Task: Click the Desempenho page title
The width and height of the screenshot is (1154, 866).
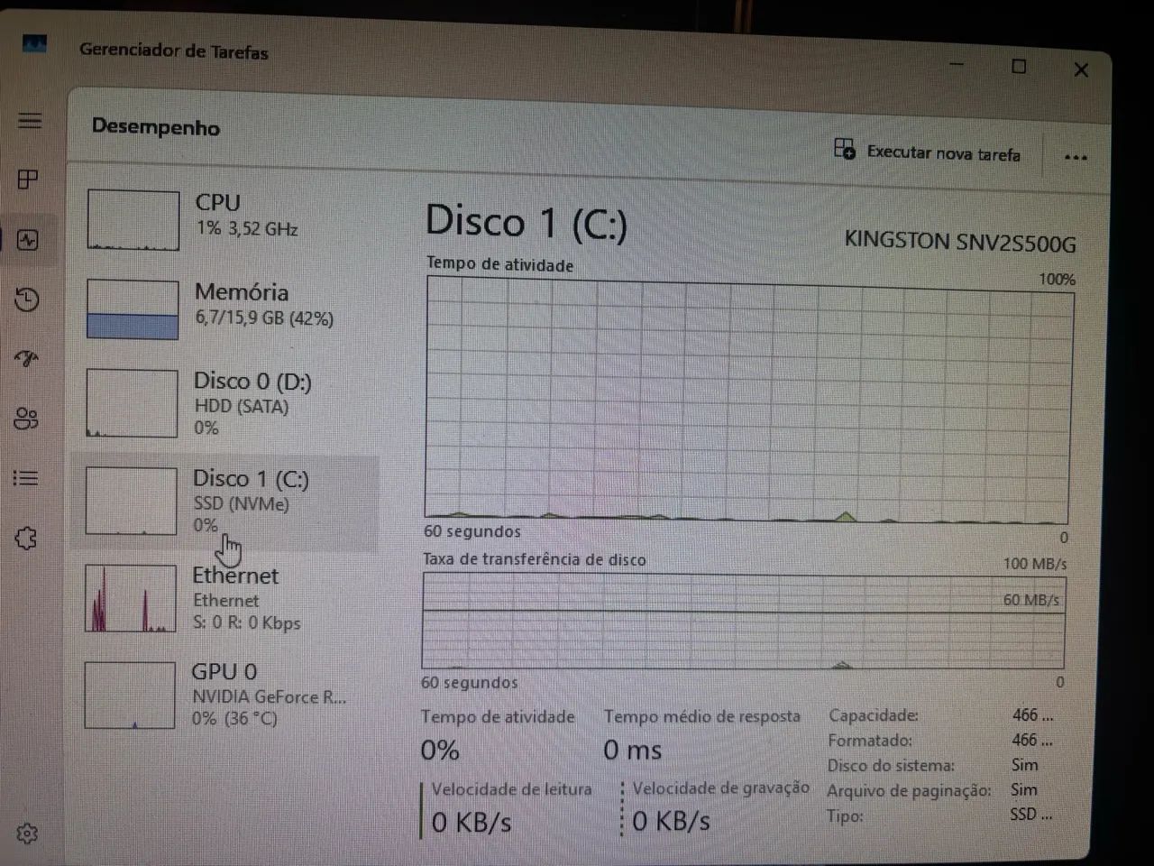Action: (156, 127)
